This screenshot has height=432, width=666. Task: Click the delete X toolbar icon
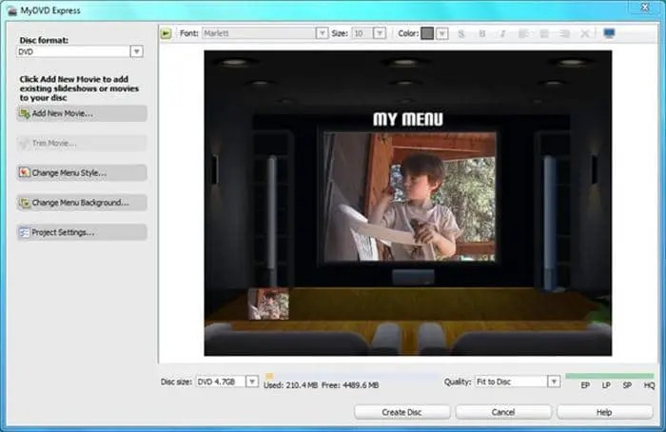pyautogui.click(x=585, y=33)
